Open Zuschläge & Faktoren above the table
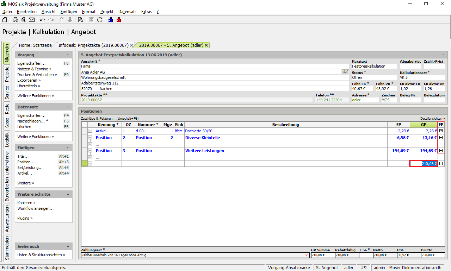This screenshot has height=271, width=451. pos(110,119)
